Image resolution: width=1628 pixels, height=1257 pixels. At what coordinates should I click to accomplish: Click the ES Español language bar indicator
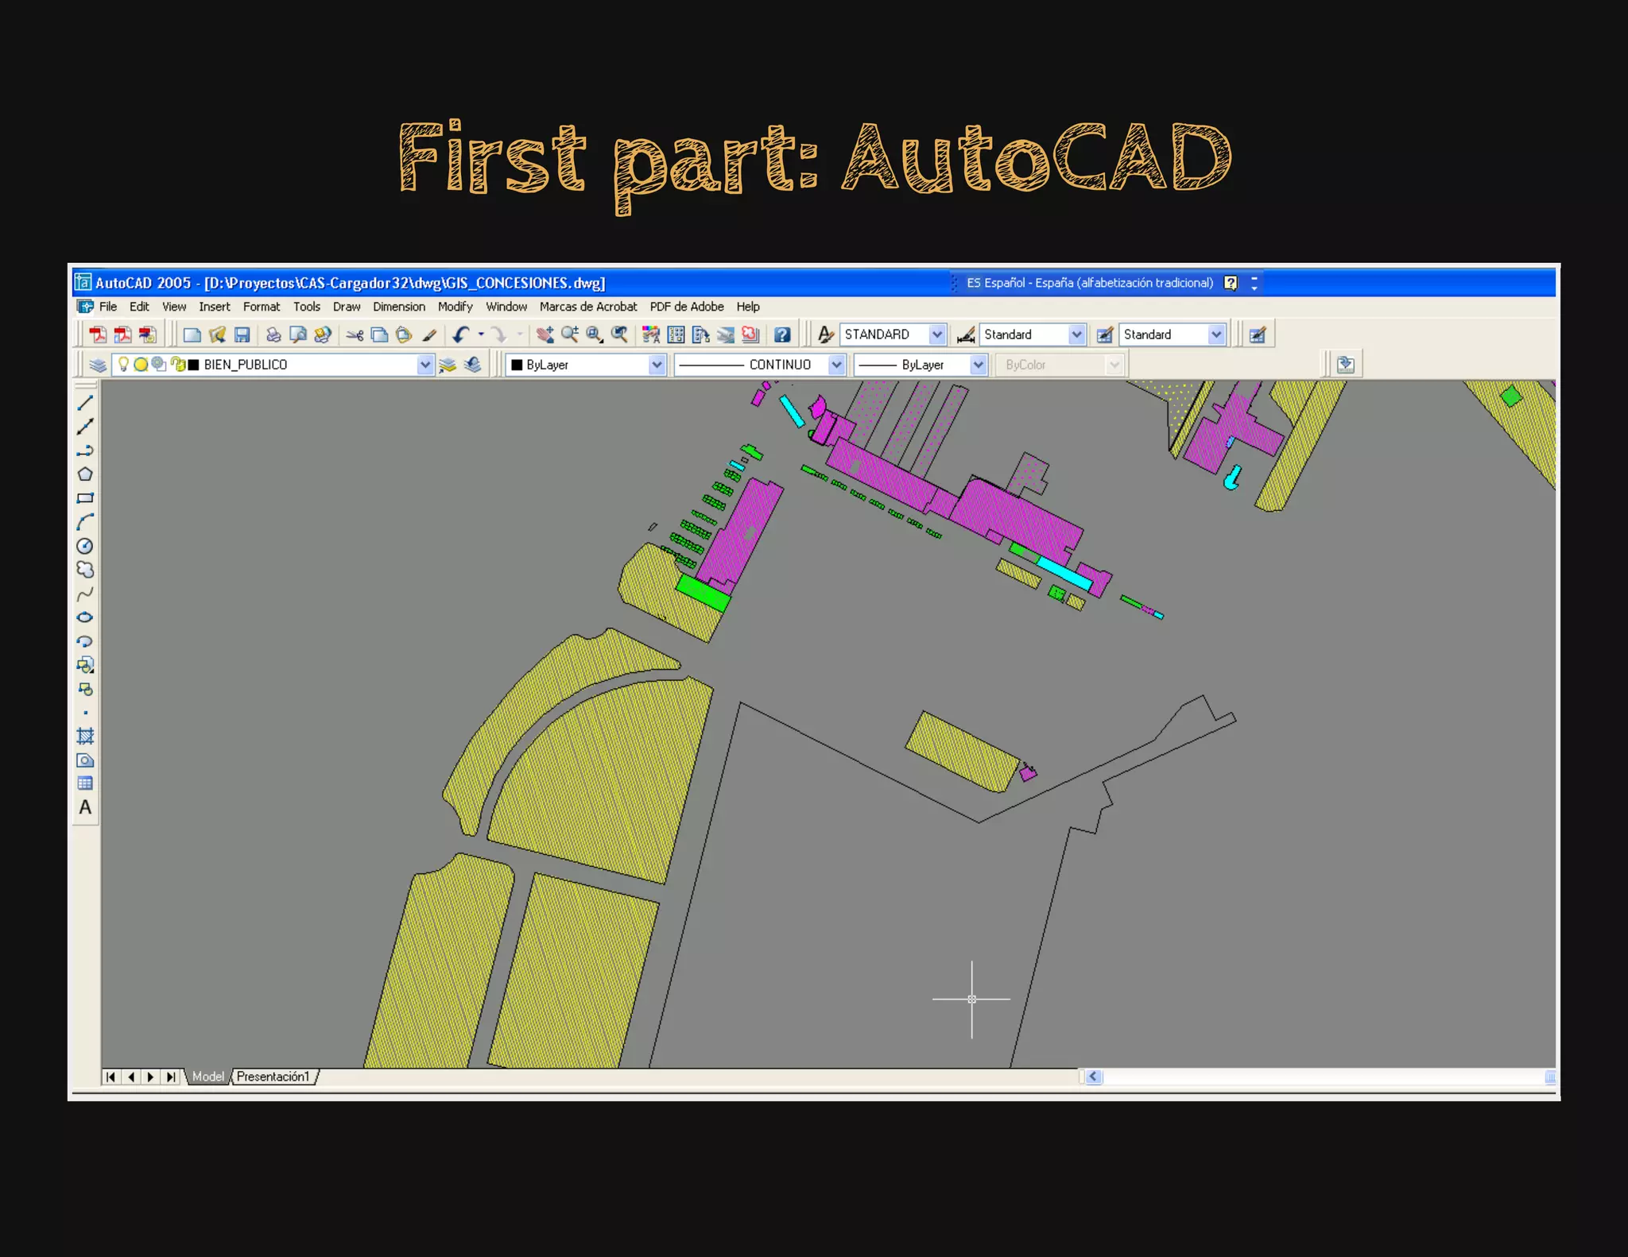tap(1090, 283)
